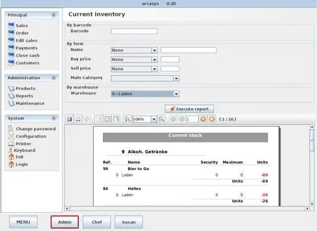
Task: Open Products administration
Action: [x=22, y=88]
